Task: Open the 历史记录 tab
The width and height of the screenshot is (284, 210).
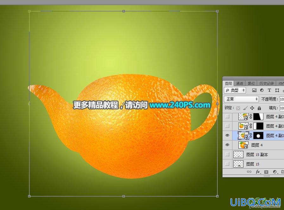Action: [267, 83]
